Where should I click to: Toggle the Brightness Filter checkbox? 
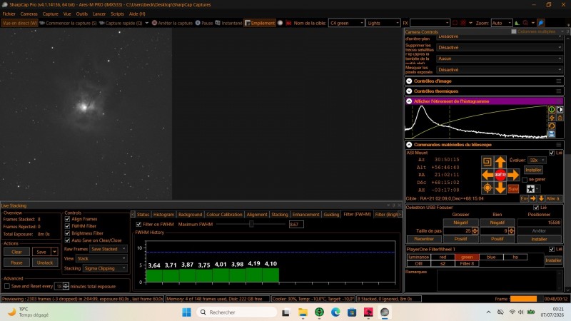coord(67,233)
